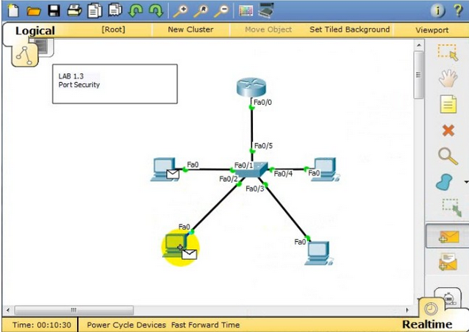Image resolution: width=469 pixels, height=332 pixels.
Task: Click the Fa0/5 interface label
Action: click(x=263, y=146)
